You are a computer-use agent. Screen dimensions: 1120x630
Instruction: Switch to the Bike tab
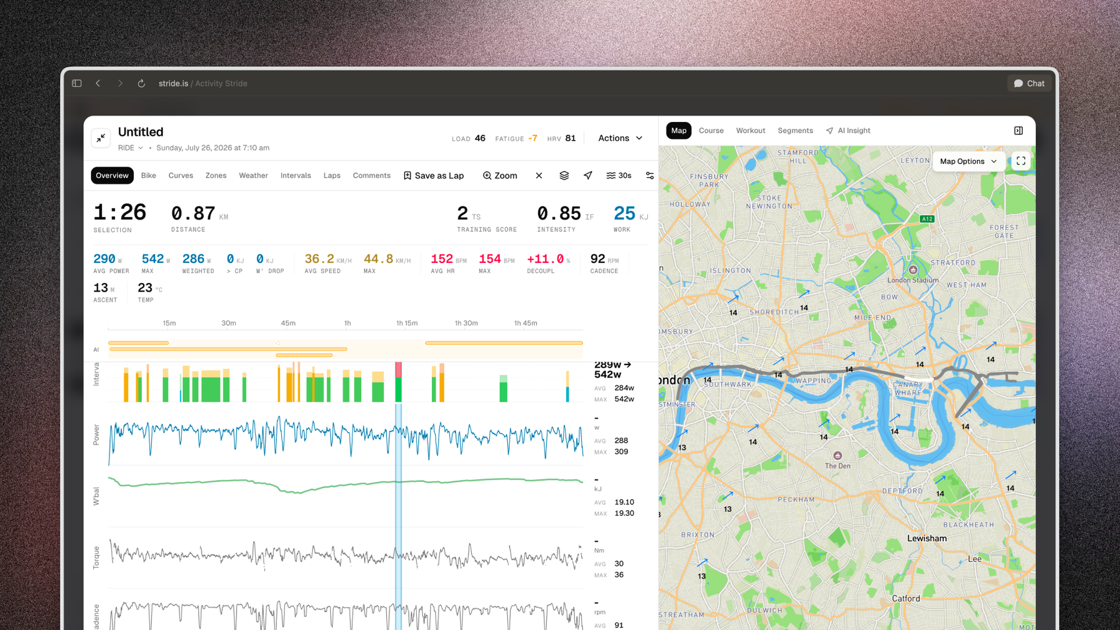click(x=149, y=175)
